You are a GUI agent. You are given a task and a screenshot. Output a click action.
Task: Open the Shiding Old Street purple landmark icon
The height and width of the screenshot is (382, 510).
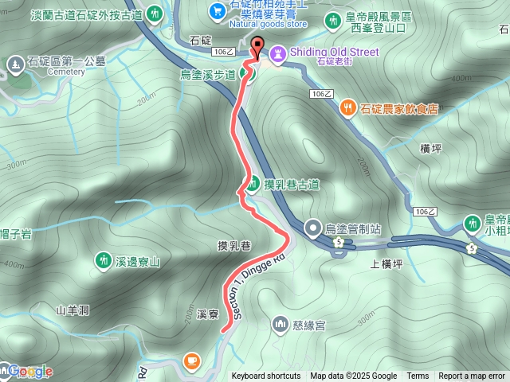[278, 54]
